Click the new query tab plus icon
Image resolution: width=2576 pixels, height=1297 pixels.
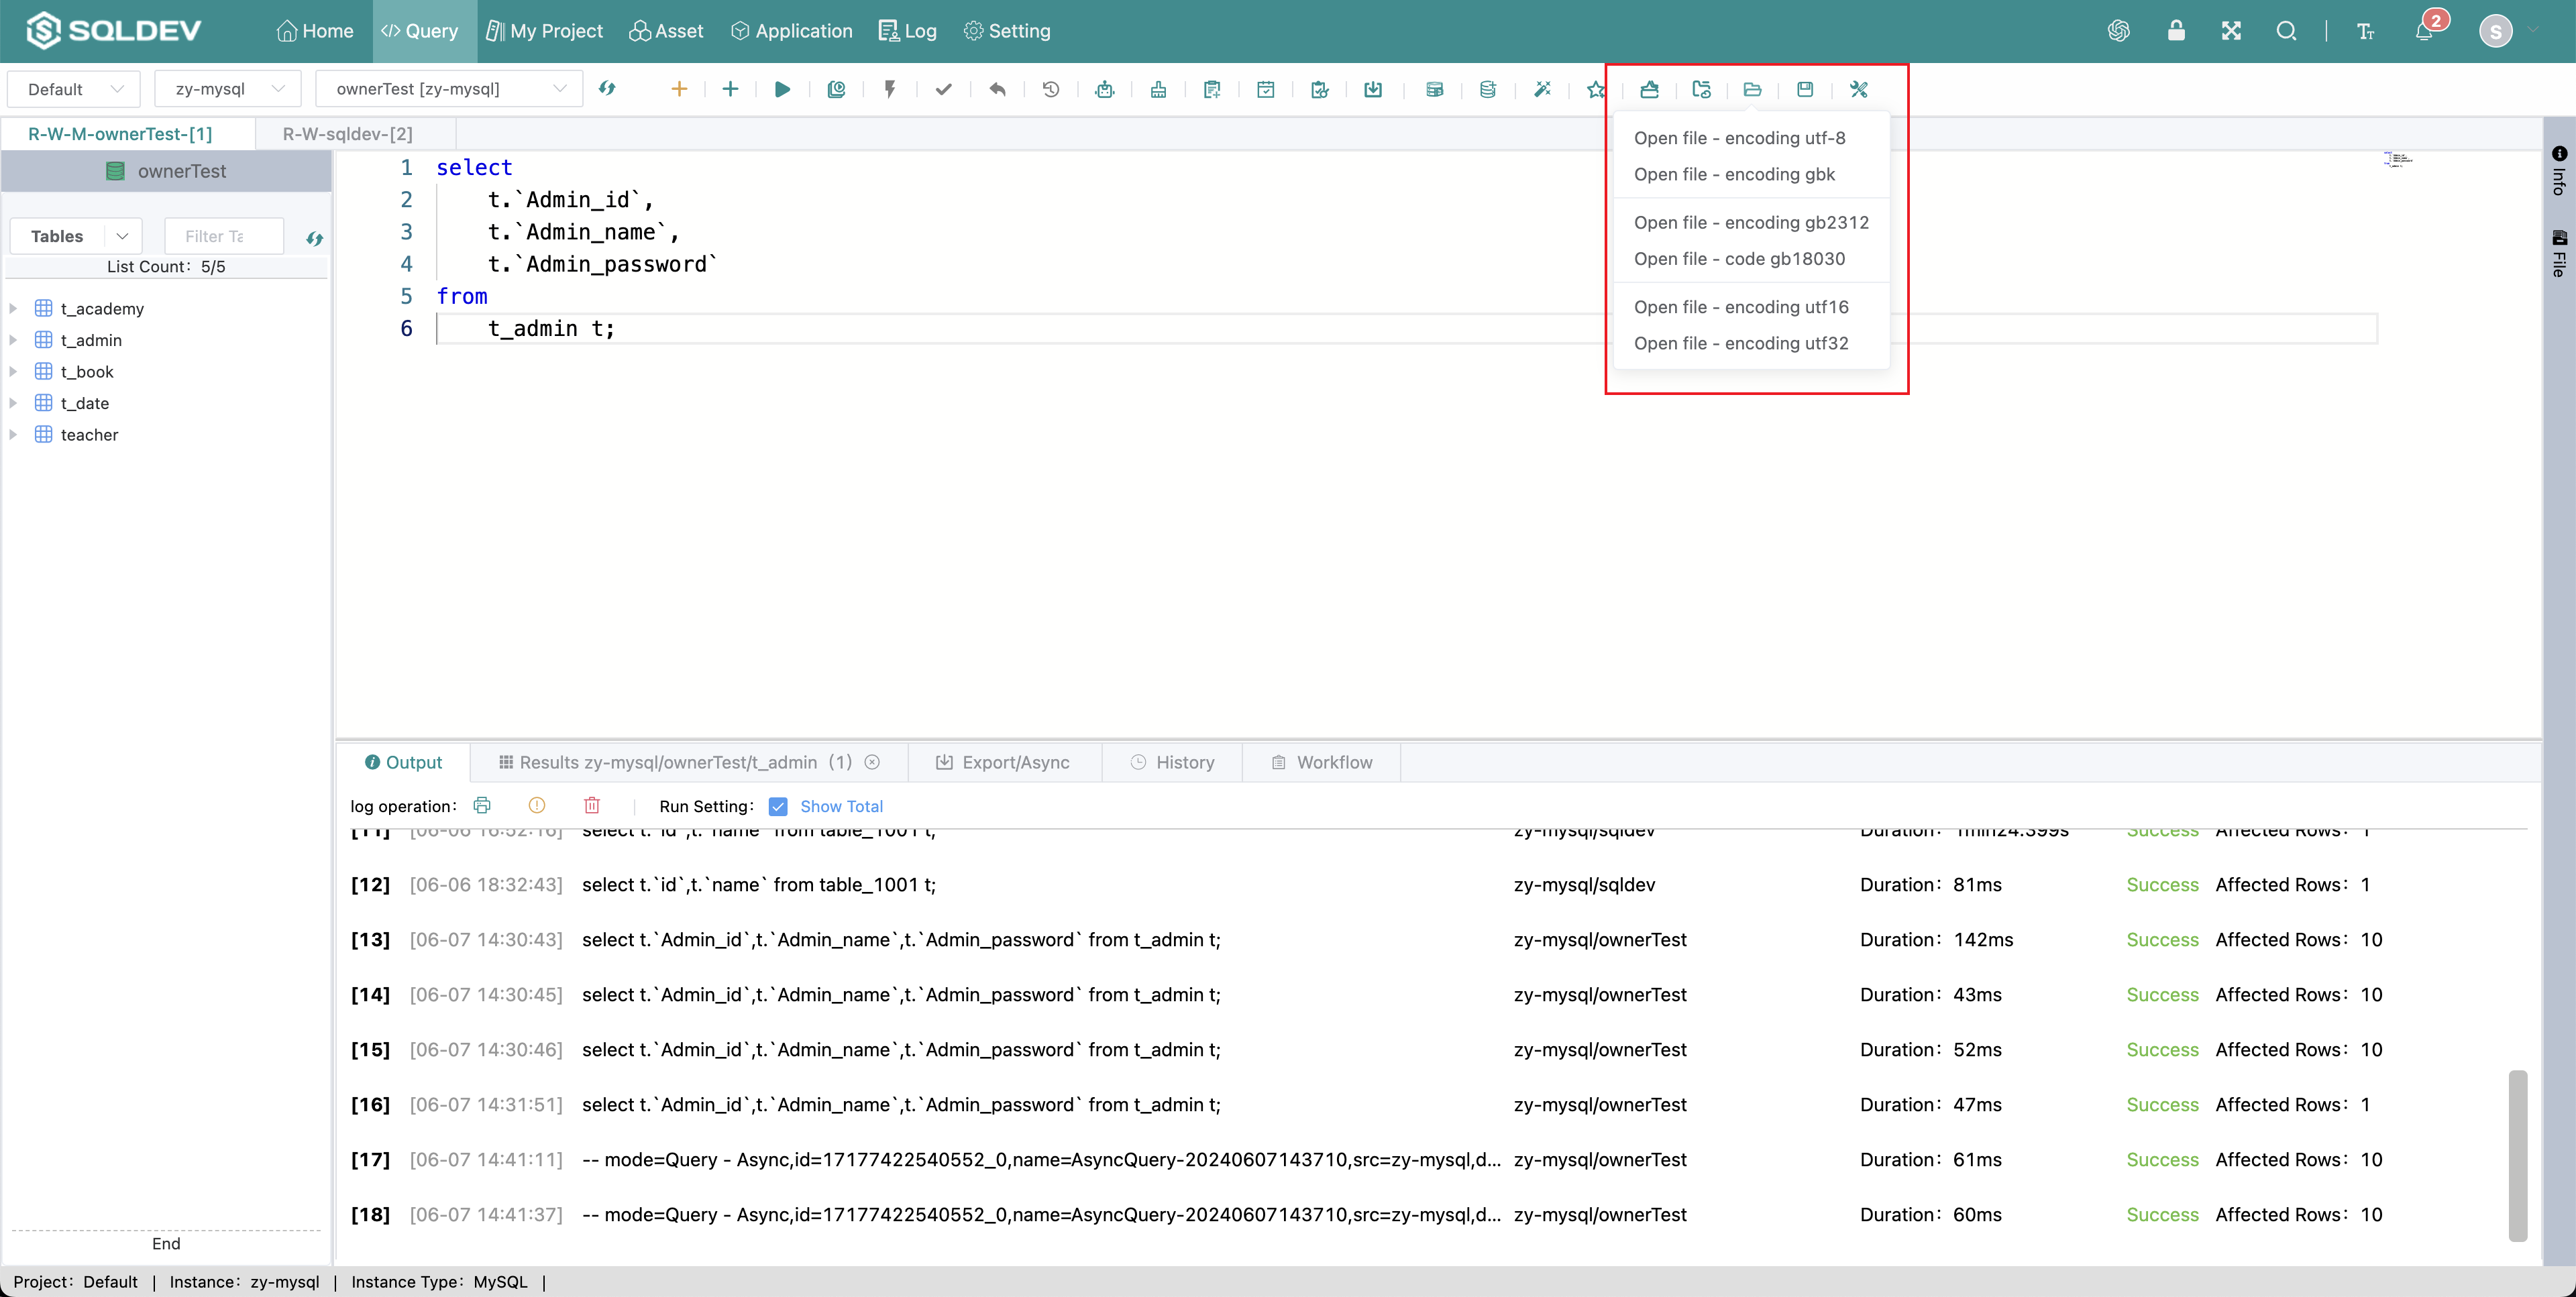(x=678, y=89)
